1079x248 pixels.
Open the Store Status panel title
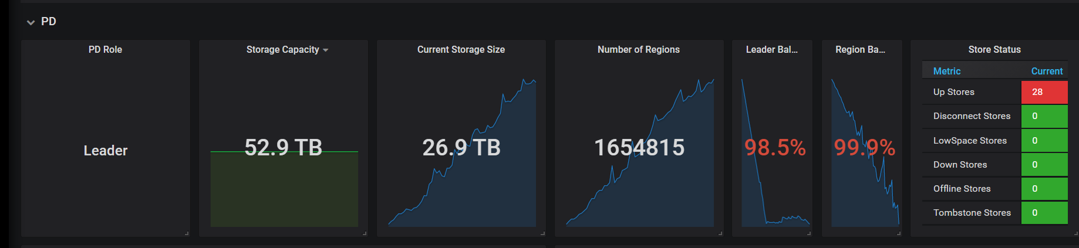click(x=994, y=50)
